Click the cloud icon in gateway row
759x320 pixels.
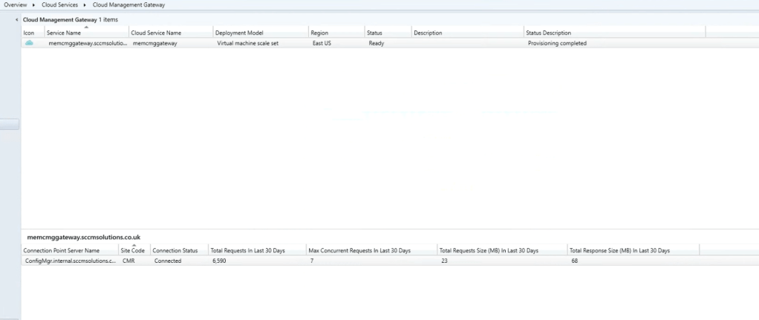pos(29,43)
